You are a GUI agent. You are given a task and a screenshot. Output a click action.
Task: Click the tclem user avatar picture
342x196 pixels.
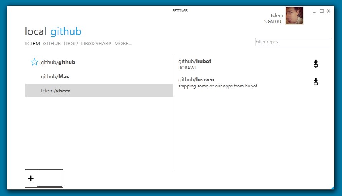294,16
